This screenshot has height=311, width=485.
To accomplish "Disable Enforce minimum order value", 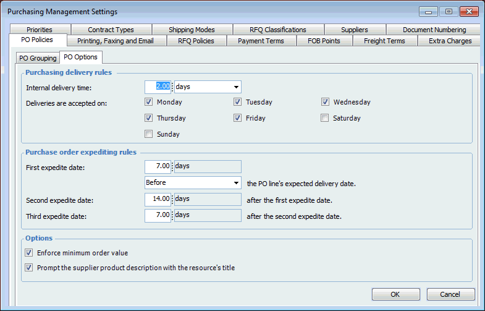I will [x=28, y=253].
